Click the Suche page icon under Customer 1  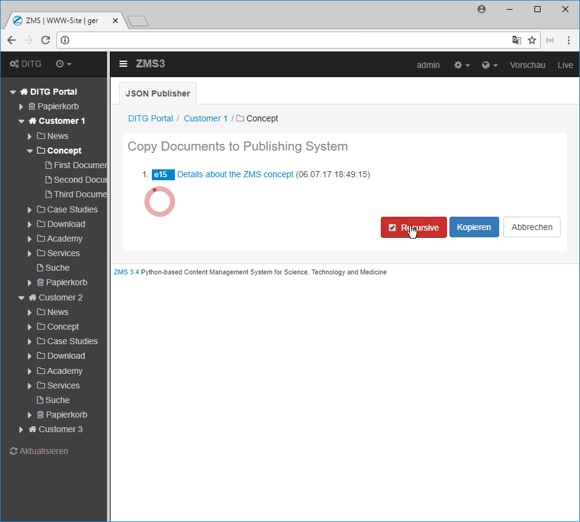click(x=40, y=268)
